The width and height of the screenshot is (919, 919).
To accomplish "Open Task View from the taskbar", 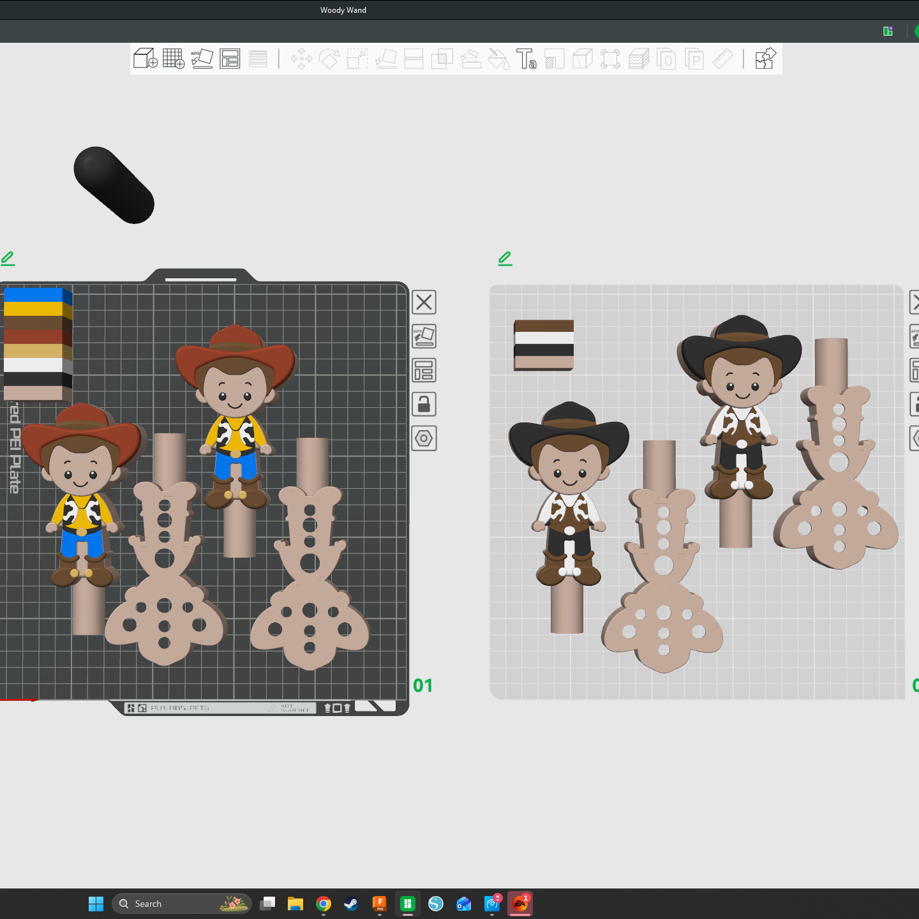I will 268,904.
